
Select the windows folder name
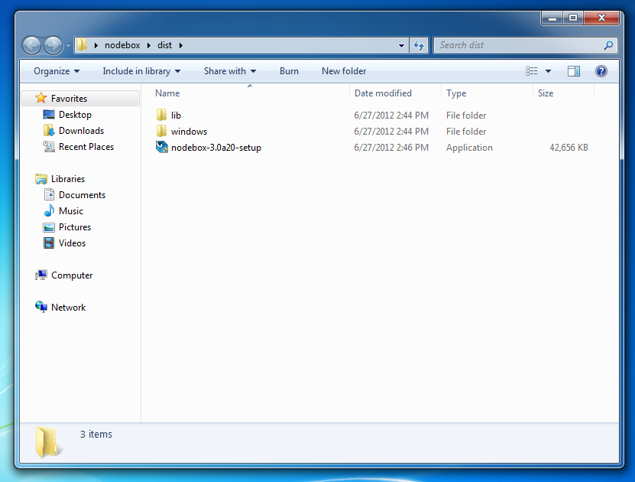click(x=189, y=132)
